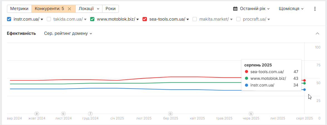Enable the takida.com.ua/ checkbox
327x125 pixels.
49,19
